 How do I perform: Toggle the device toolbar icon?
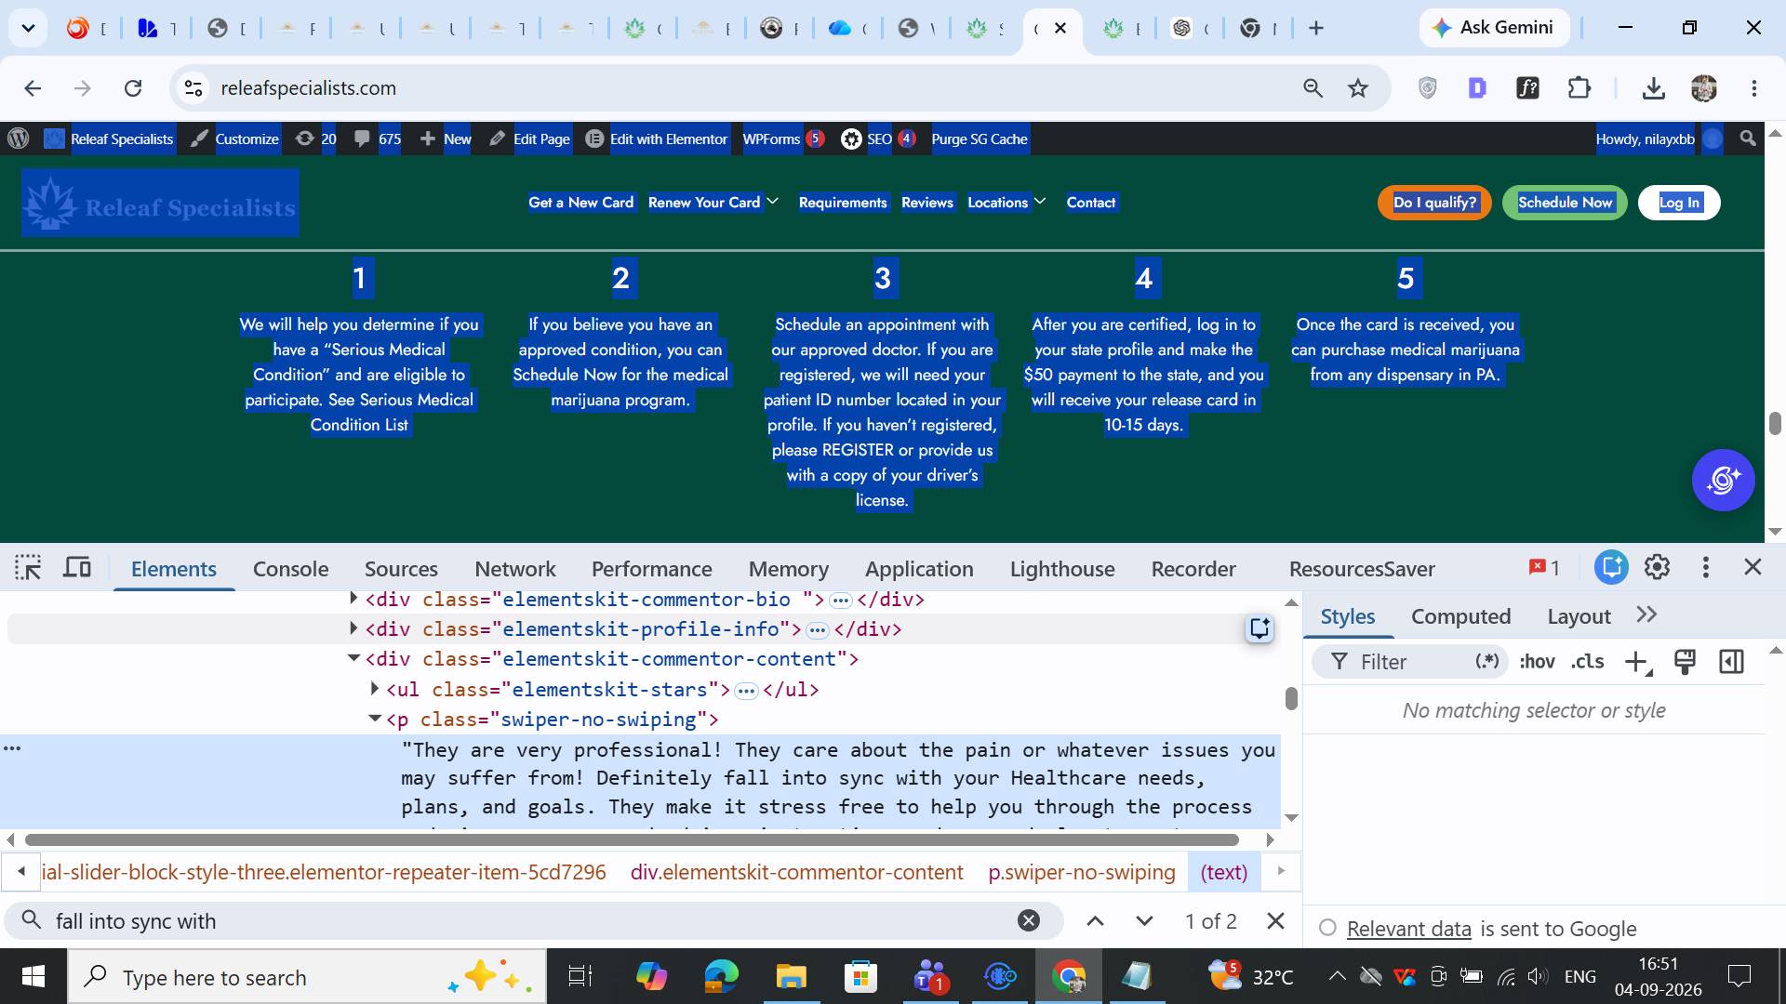tap(76, 568)
